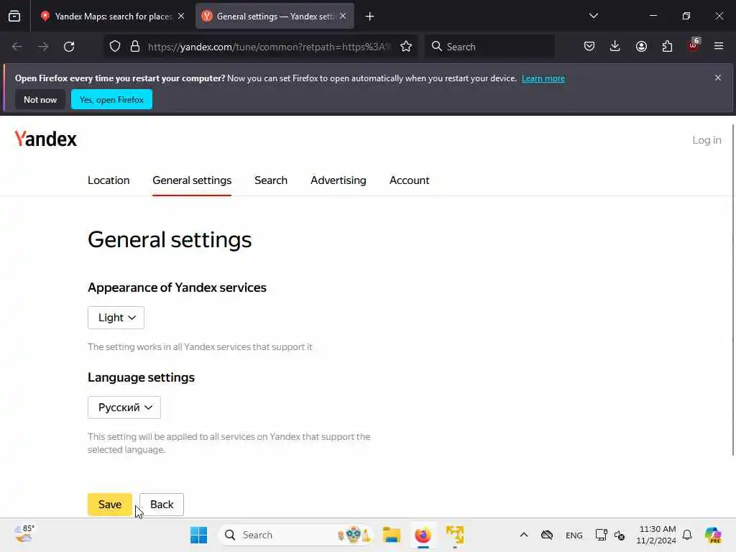The height and width of the screenshot is (552, 736).
Task: Expand Light appearance dropdown
Action: [x=116, y=318]
